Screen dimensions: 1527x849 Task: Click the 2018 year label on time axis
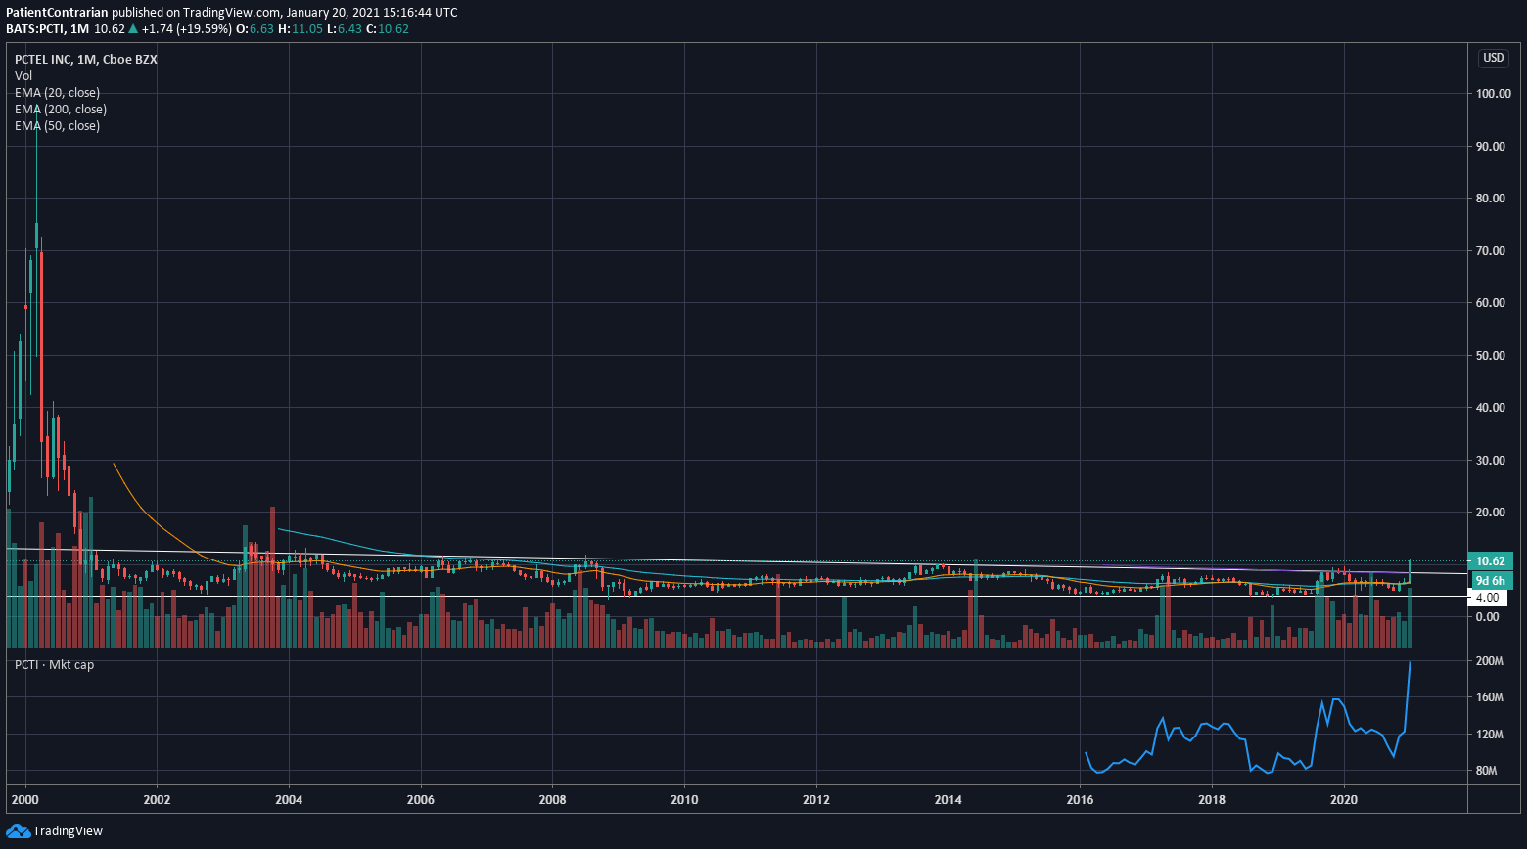(1212, 799)
